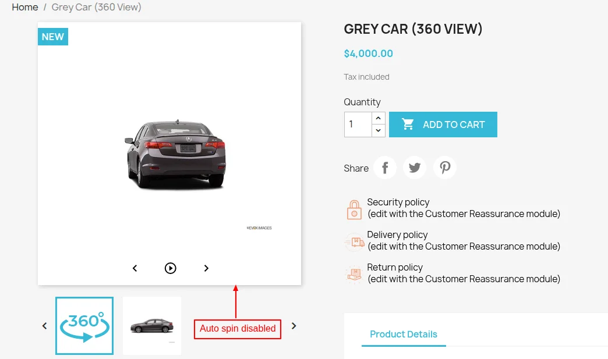Image resolution: width=608 pixels, height=359 pixels.
Task: Click the Return policy text
Action: click(464, 273)
